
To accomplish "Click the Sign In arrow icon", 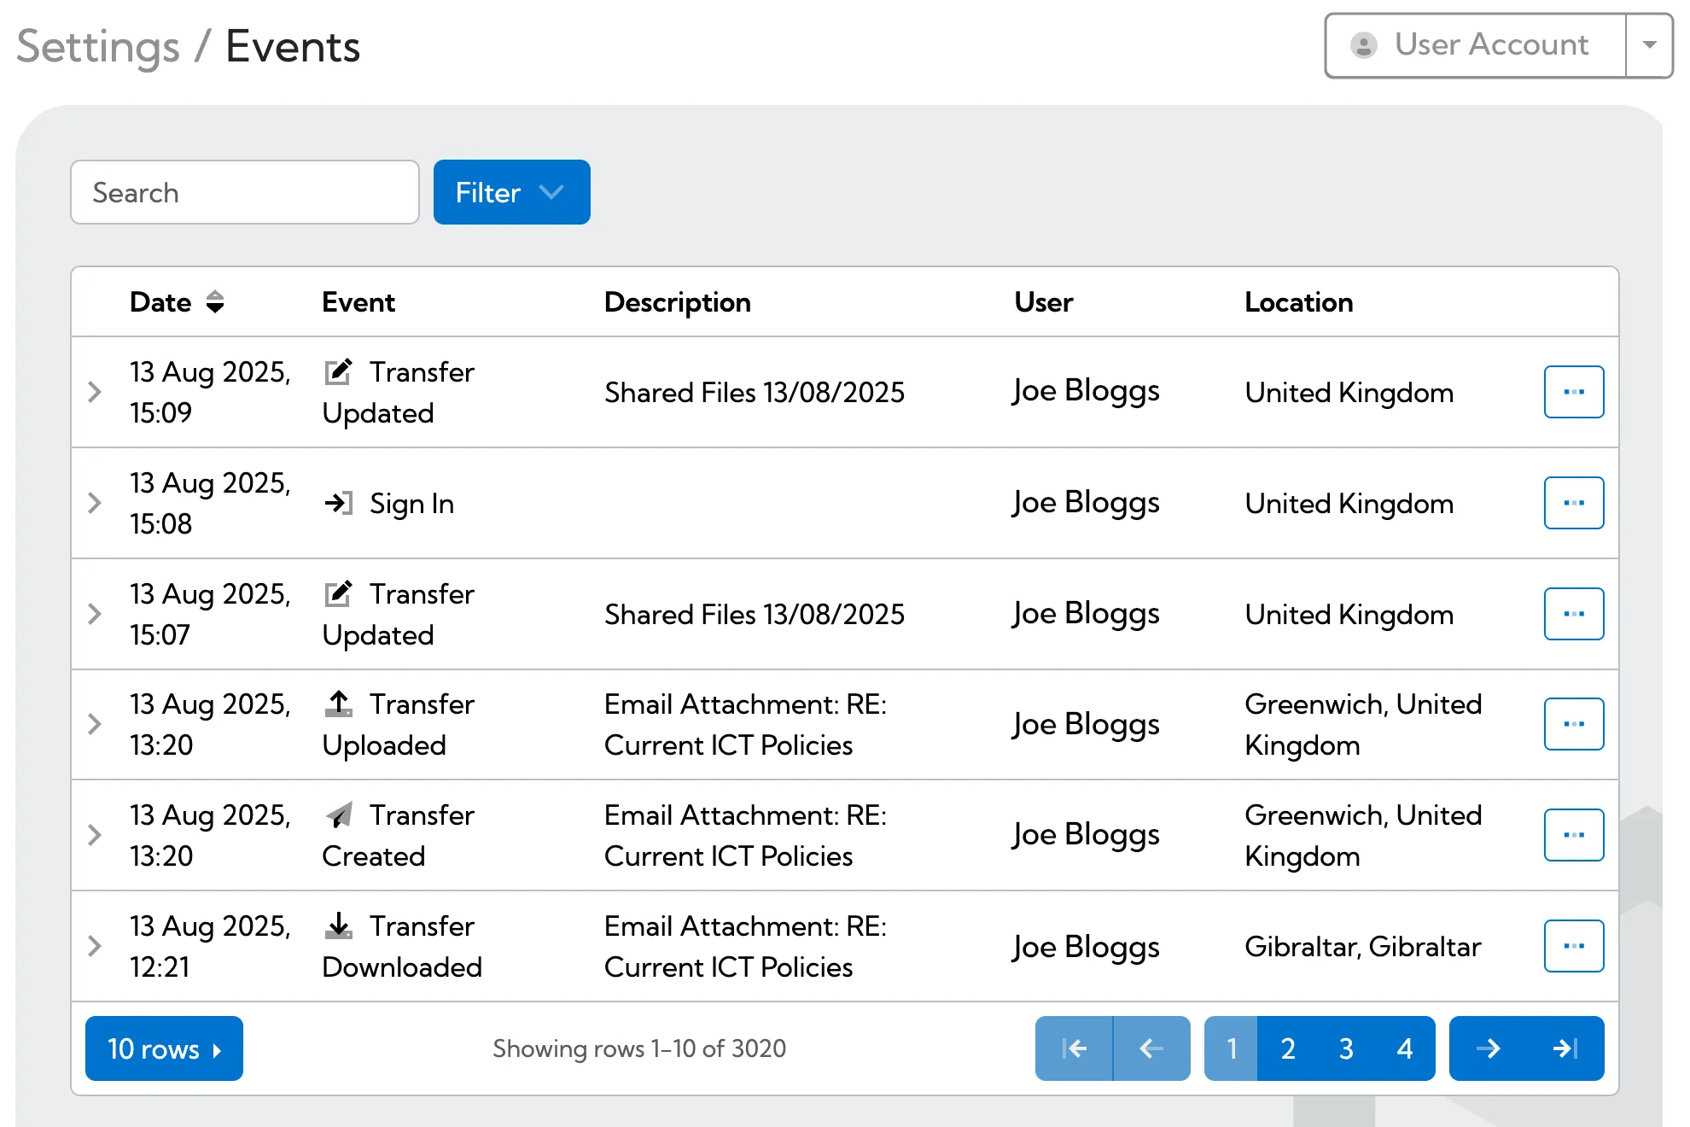I will [339, 503].
